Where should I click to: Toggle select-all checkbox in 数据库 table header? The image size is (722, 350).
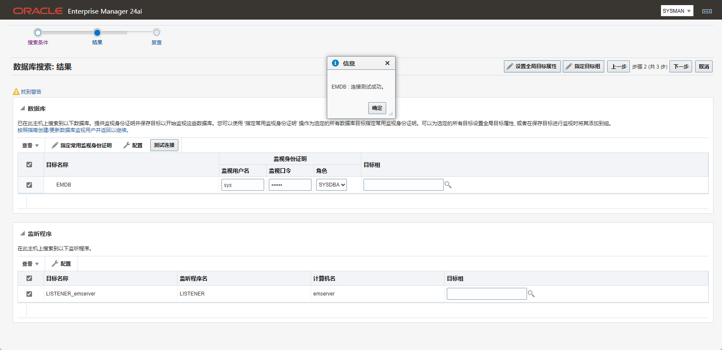[x=29, y=165]
